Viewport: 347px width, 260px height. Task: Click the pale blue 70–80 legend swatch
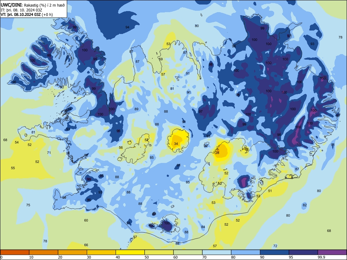click(217, 252)
